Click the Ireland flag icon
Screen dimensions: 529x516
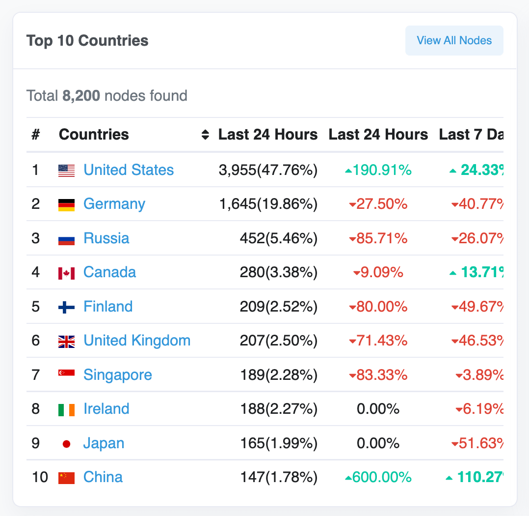click(66, 409)
